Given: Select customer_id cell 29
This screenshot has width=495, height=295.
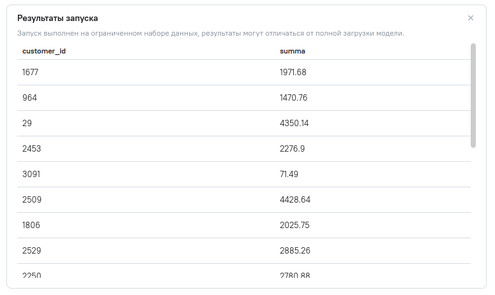Looking at the screenshot, I should 27,124.
